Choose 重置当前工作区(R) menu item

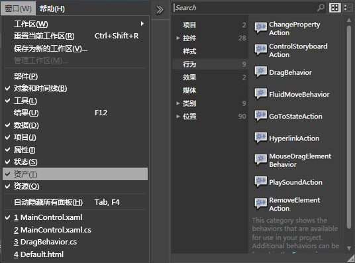(x=75, y=36)
